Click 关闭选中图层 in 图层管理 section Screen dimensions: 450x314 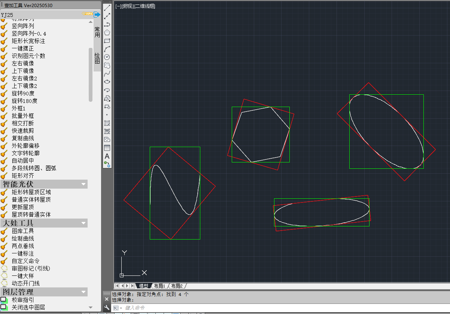pyautogui.click(x=28, y=307)
